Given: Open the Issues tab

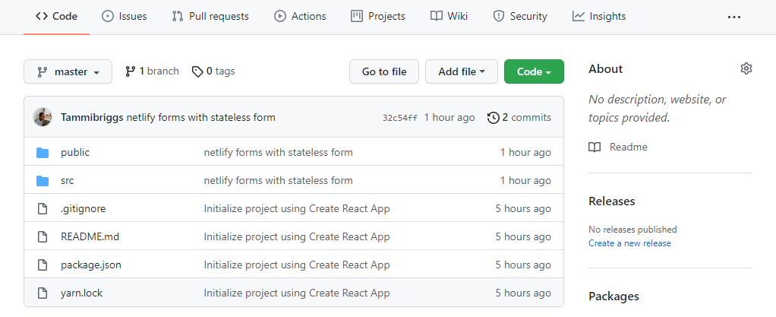Looking at the screenshot, I should tap(124, 17).
